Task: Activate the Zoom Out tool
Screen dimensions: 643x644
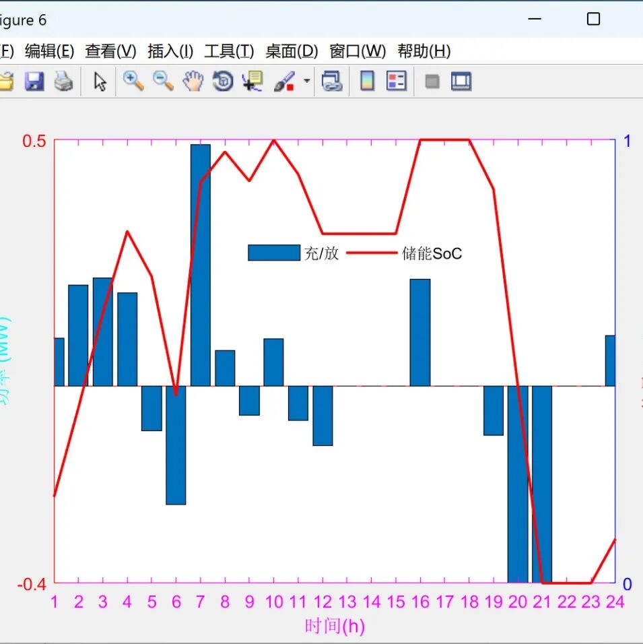Action: tap(163, 82)
